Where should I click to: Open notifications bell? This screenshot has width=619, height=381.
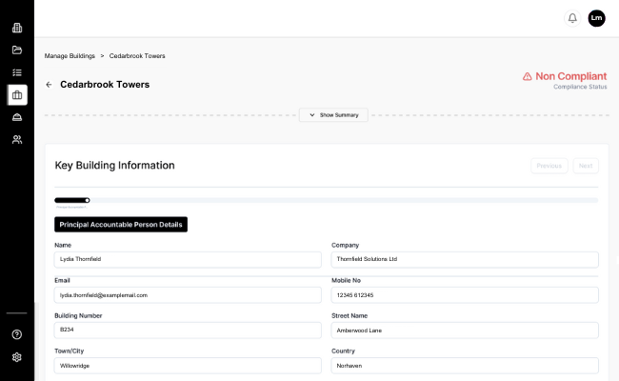point(572,18)
